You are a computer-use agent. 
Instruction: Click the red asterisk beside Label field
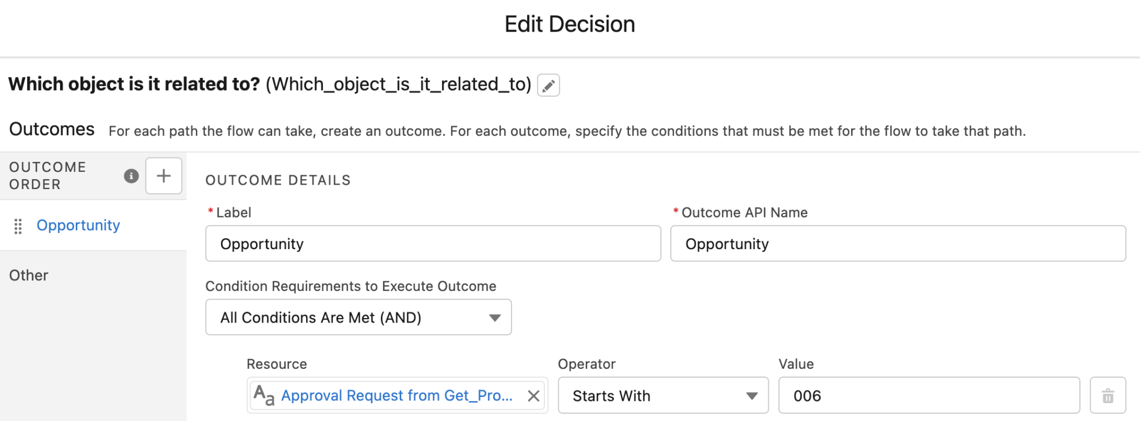(210, 211)
